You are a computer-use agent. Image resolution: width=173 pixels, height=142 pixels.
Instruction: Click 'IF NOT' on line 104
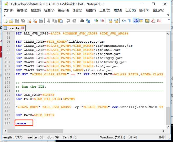pos(22,74)
